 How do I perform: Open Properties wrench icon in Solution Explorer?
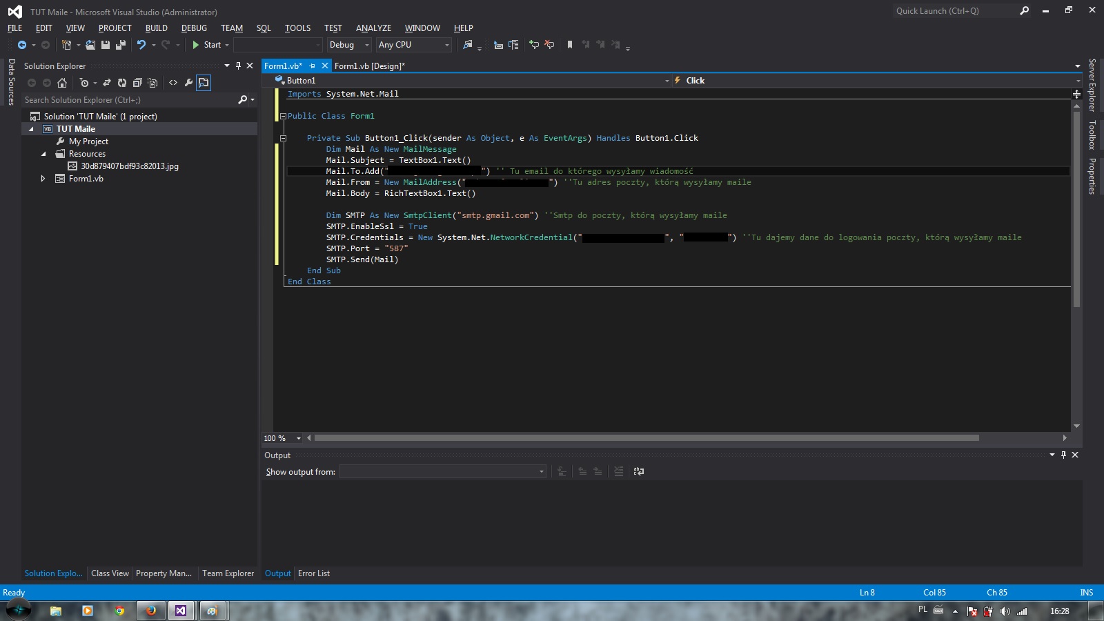[188, 83]
